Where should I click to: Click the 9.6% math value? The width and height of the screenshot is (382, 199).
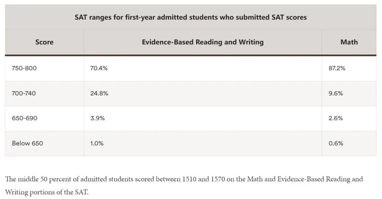pos(336,93)
